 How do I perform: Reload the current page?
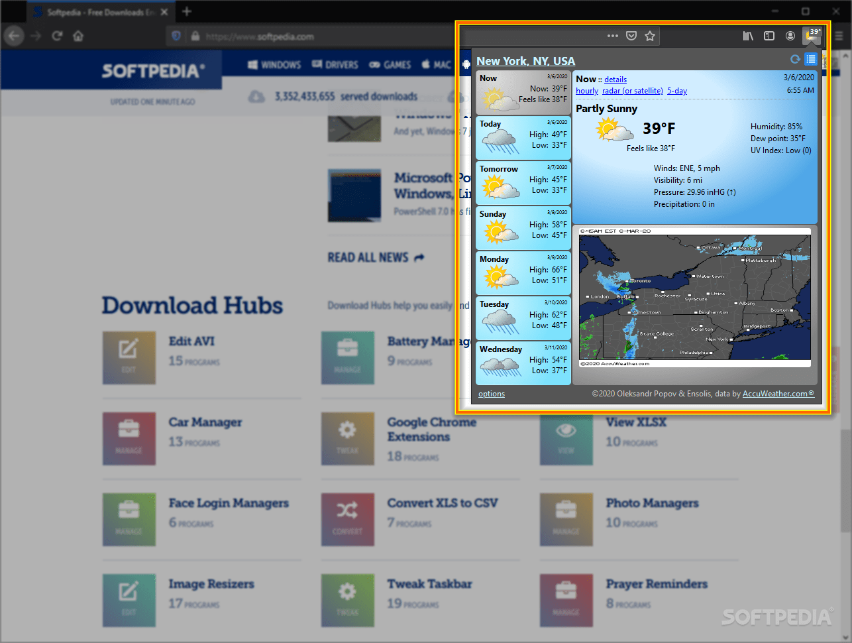pyautogui.click(x=57, y=36)
